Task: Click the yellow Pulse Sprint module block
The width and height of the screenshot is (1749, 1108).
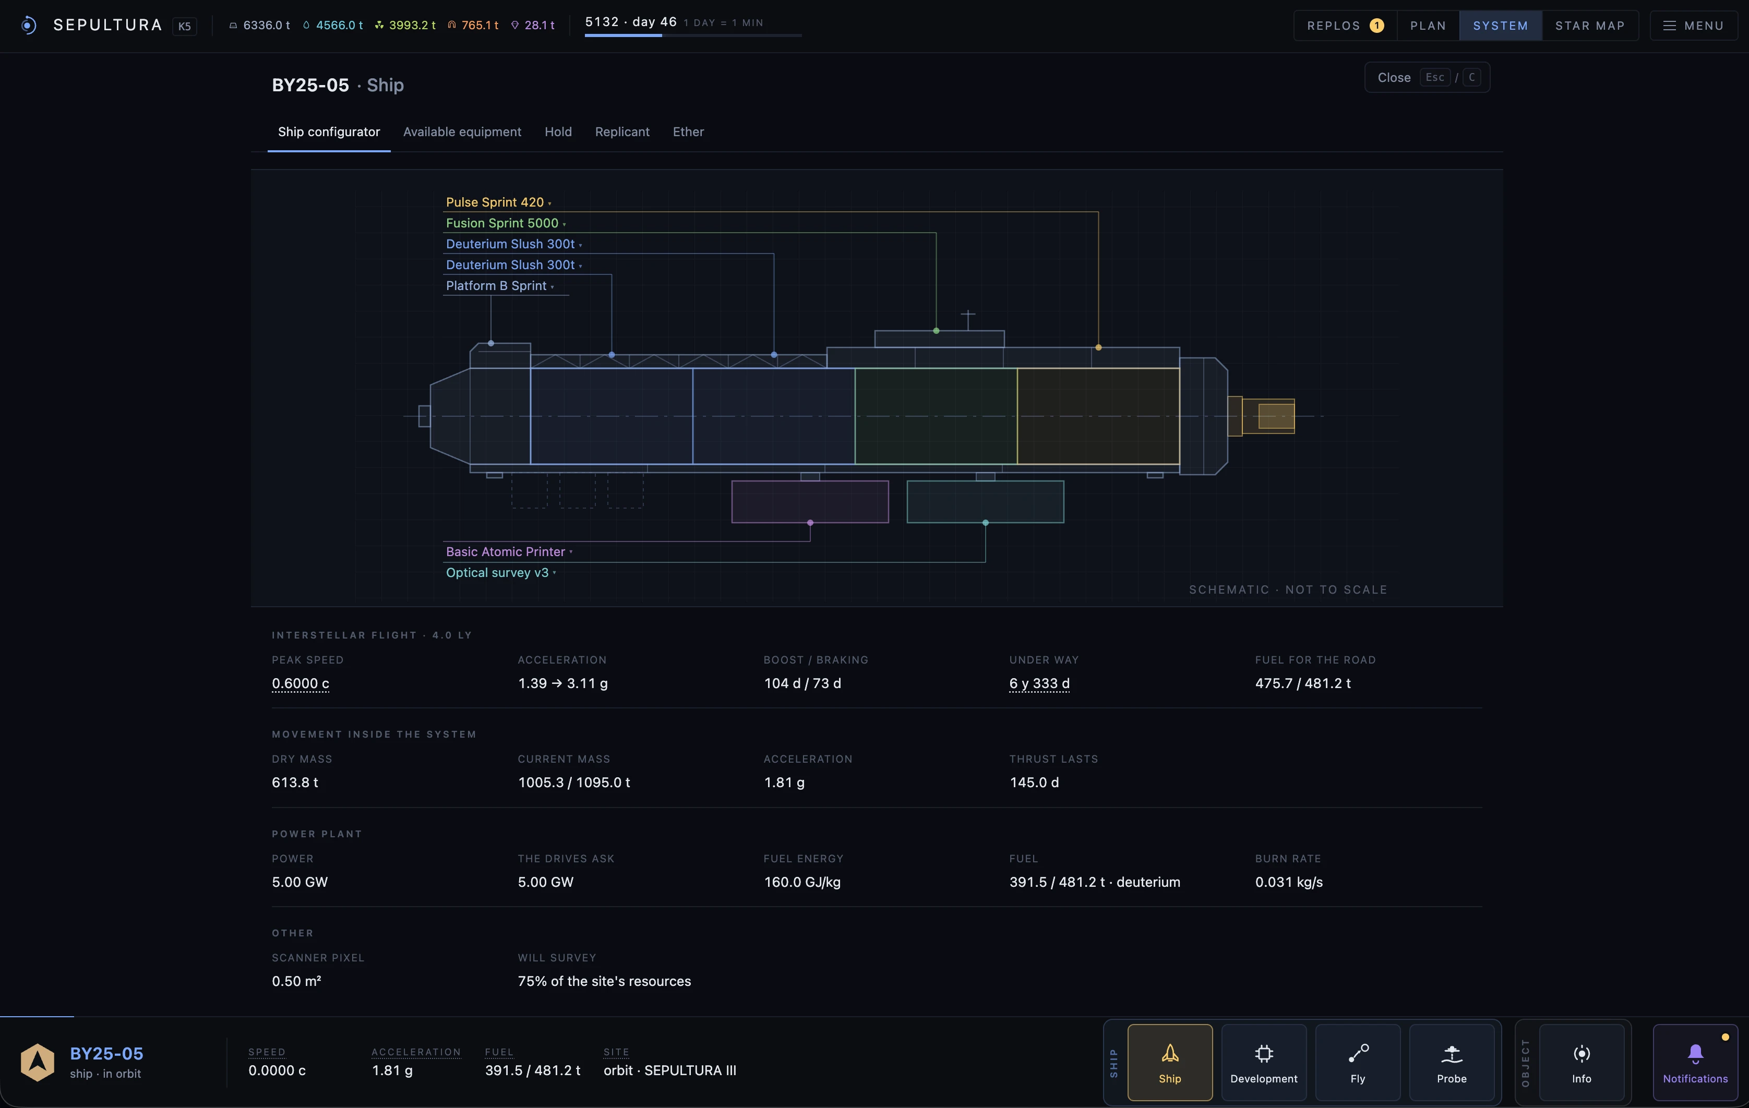Action: (1097, 416)
